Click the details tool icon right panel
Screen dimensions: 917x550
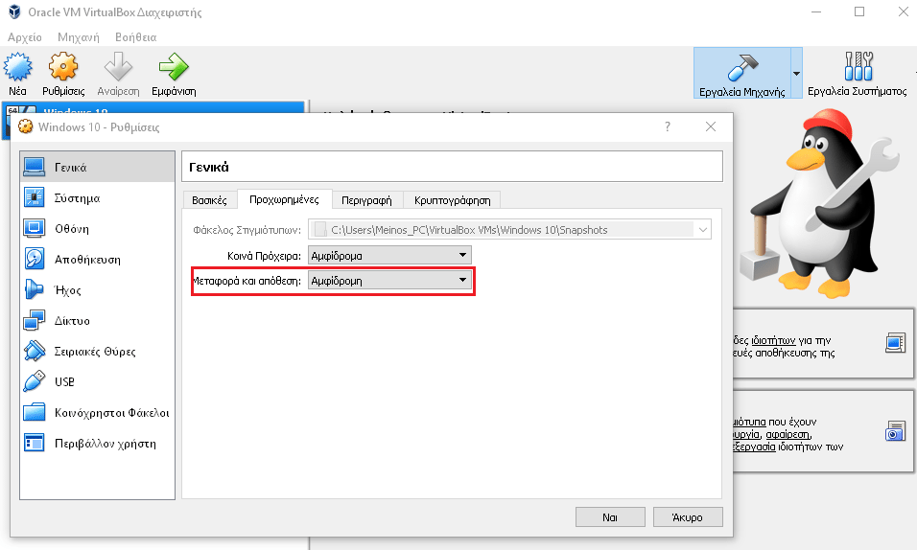point(895,342)
